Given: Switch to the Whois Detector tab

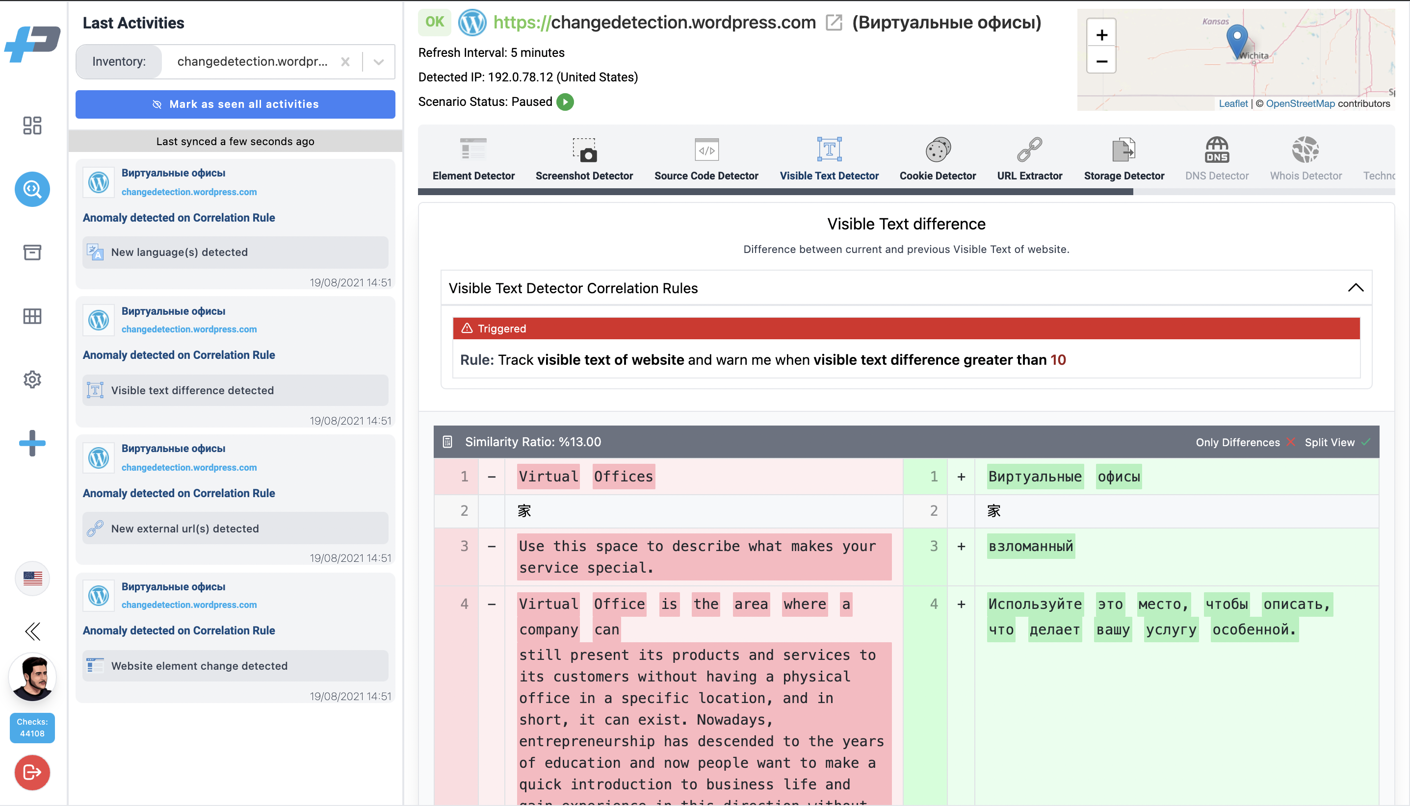Looking at the screenshot, I should pyautogui.click(x=1306, y=159).
